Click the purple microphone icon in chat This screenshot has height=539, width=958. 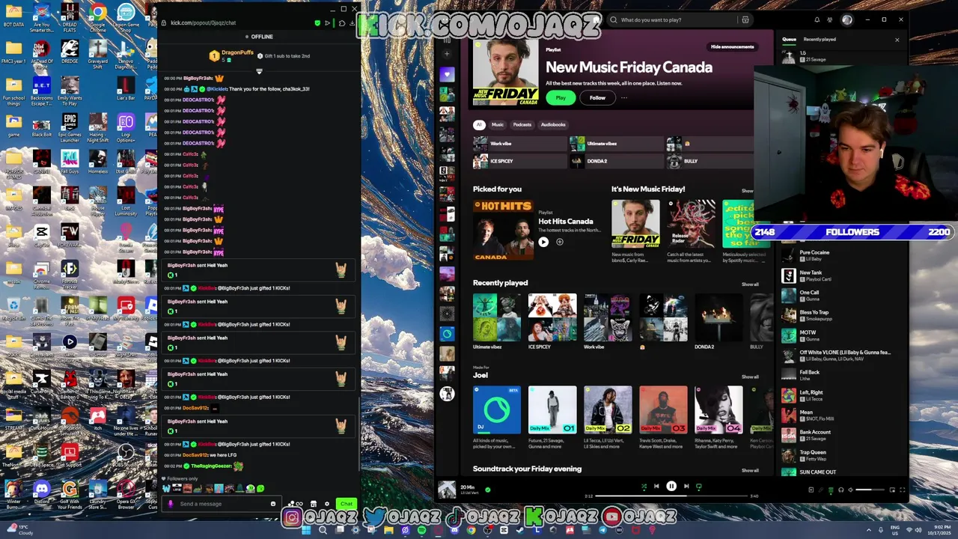point(170,504)
